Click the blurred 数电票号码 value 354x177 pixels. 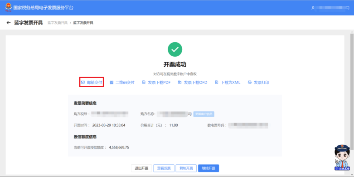[248, 125]
